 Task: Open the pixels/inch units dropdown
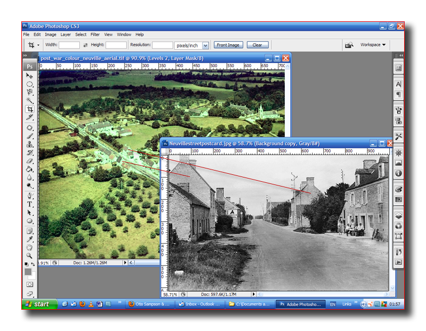coord(206,45)
